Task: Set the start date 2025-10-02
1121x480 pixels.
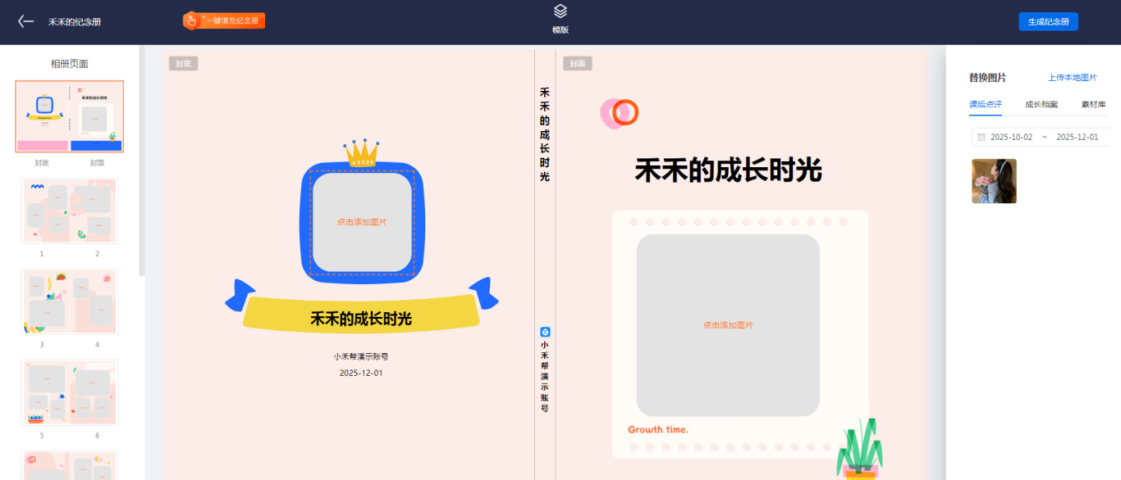Action: click(1011, 137)
